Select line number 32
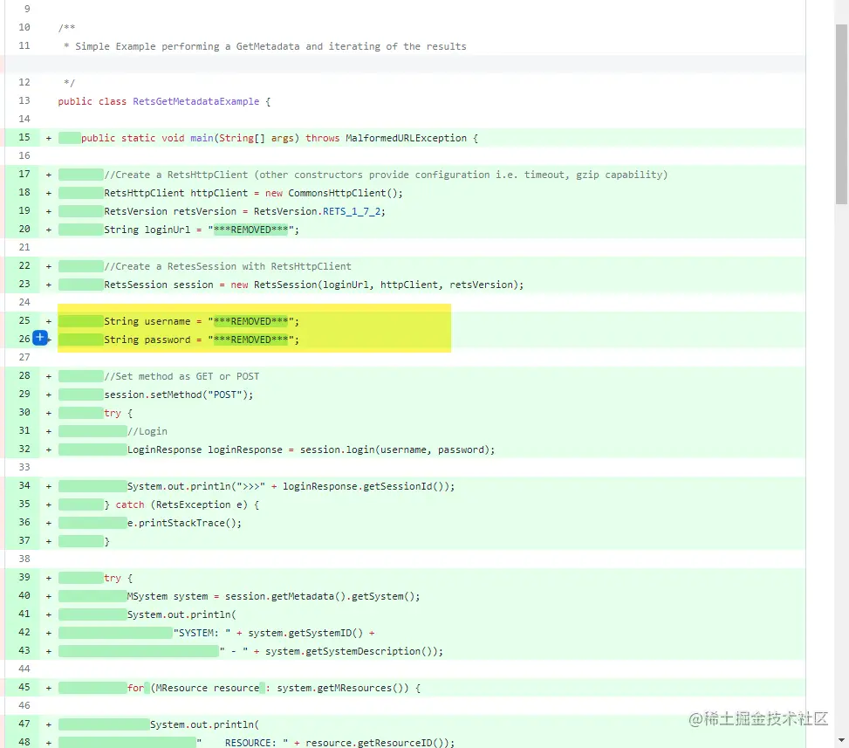Image resolution: width=849 pixels, height=748 pixels. click(x=24, y=449)
